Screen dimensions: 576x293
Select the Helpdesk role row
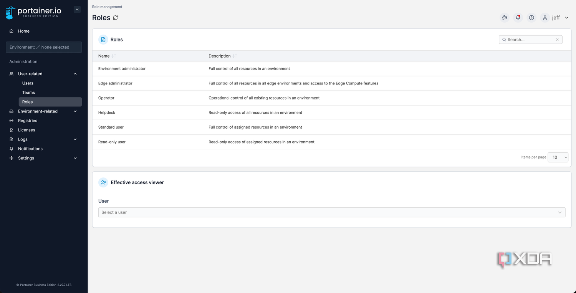[332, 113]
